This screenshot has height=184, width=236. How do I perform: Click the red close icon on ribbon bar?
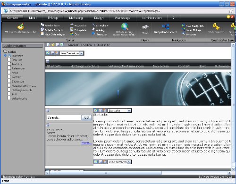[x=232, y=17]
